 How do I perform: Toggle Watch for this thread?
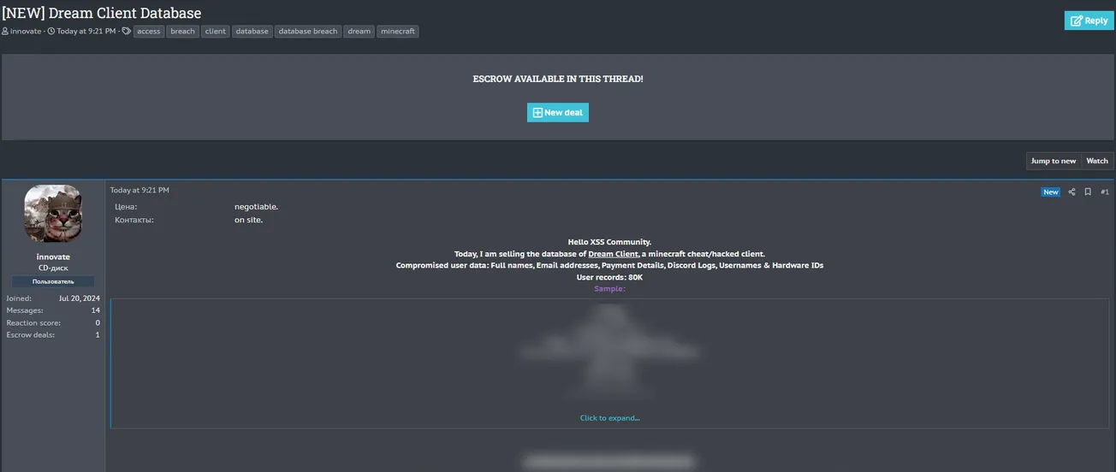tap(1096, 161)
